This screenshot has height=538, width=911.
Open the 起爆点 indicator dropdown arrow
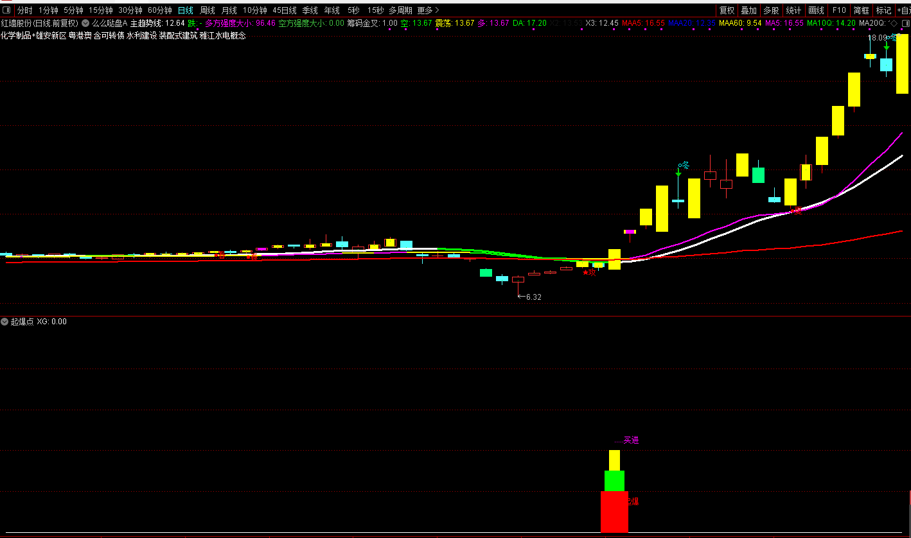4,321
